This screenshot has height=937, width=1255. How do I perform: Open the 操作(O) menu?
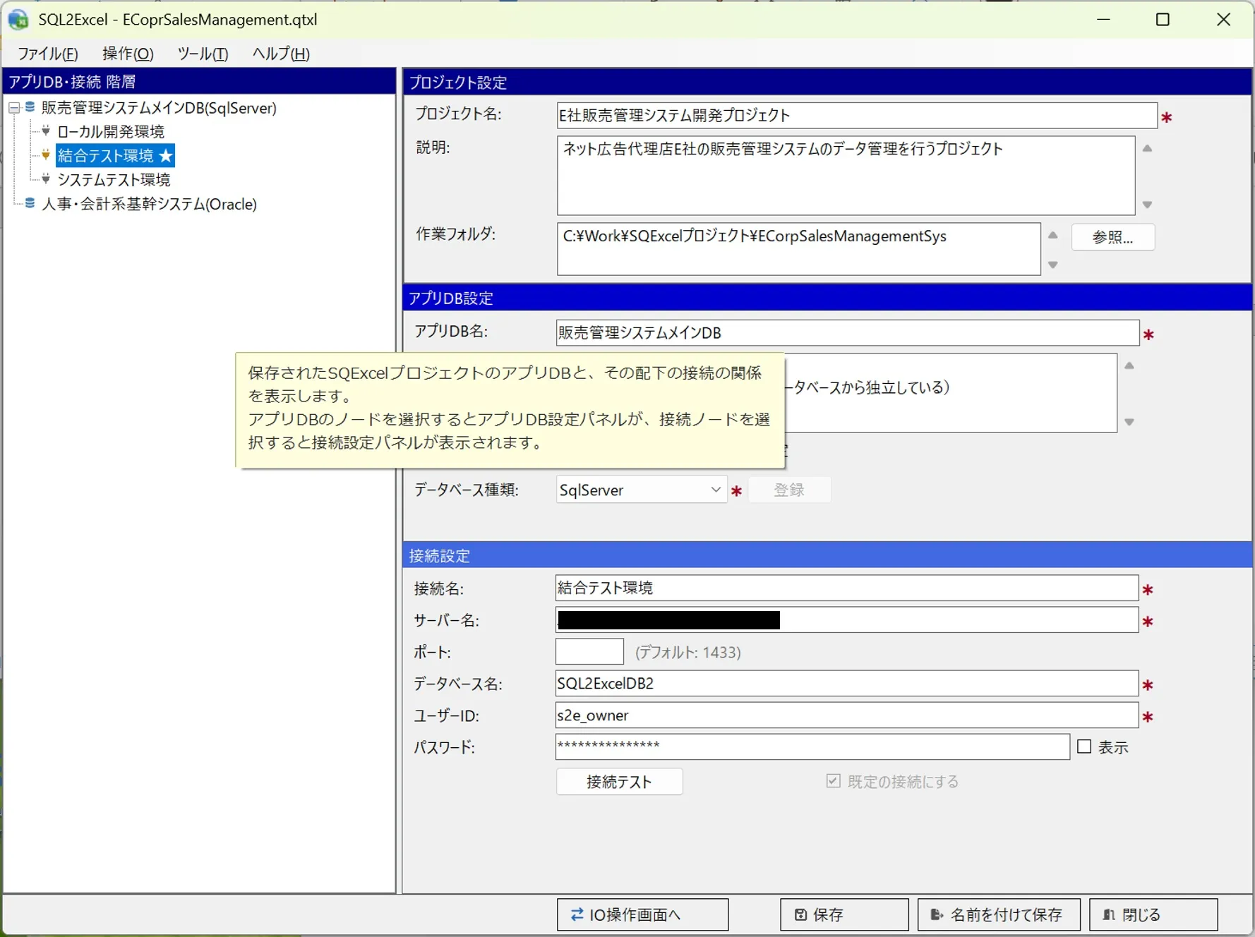click(128, 54)
